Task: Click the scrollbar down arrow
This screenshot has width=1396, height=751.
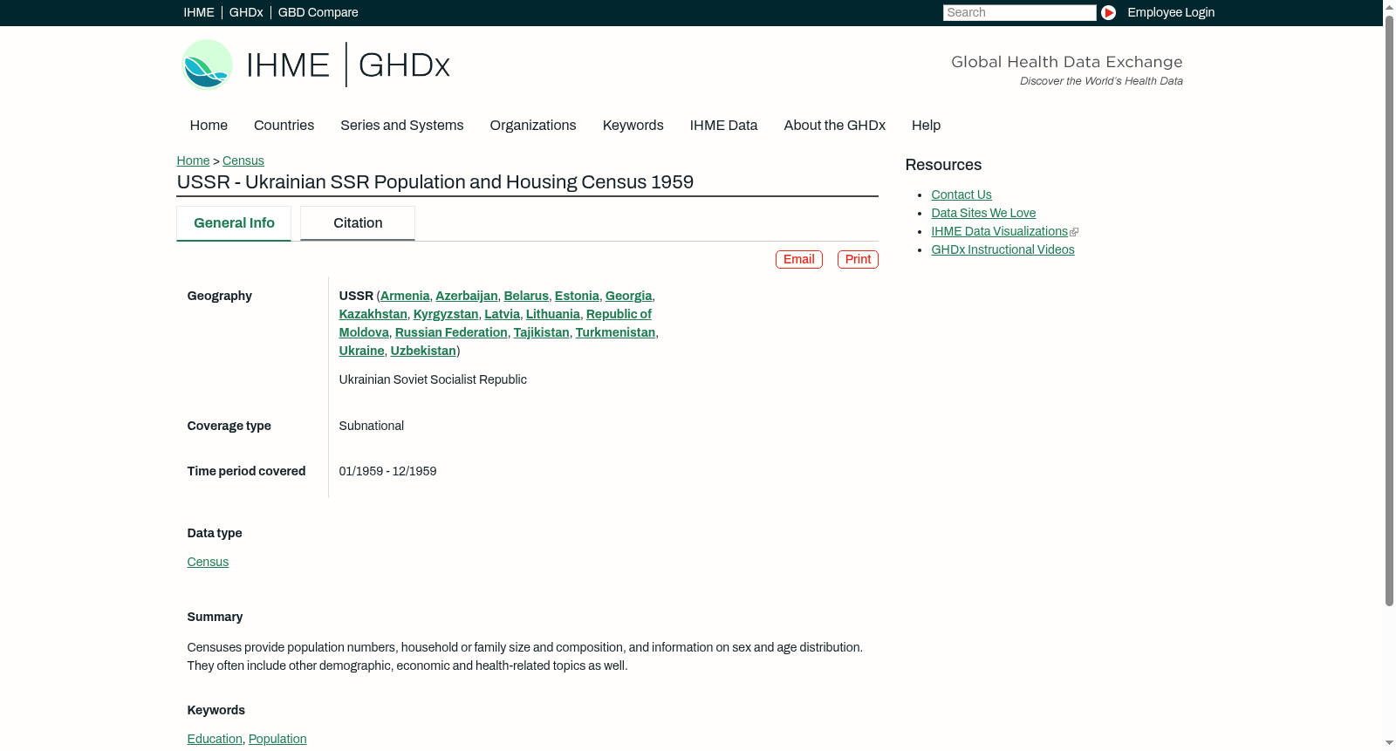Action: pos(1389,744)
